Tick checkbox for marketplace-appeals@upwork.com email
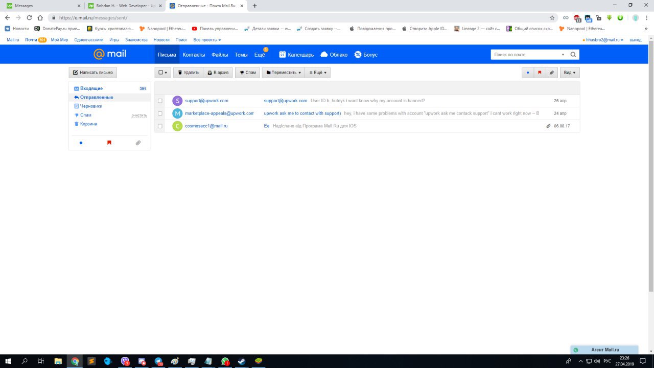Image resolution: width=654 pixels, height=368 pixels. point(160,113)
